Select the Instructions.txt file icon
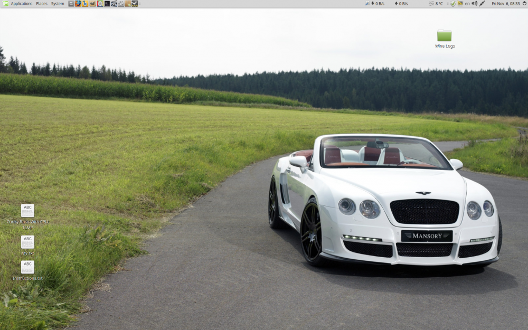528x330 pixels. pyautogui.click(x=27, y=267)
